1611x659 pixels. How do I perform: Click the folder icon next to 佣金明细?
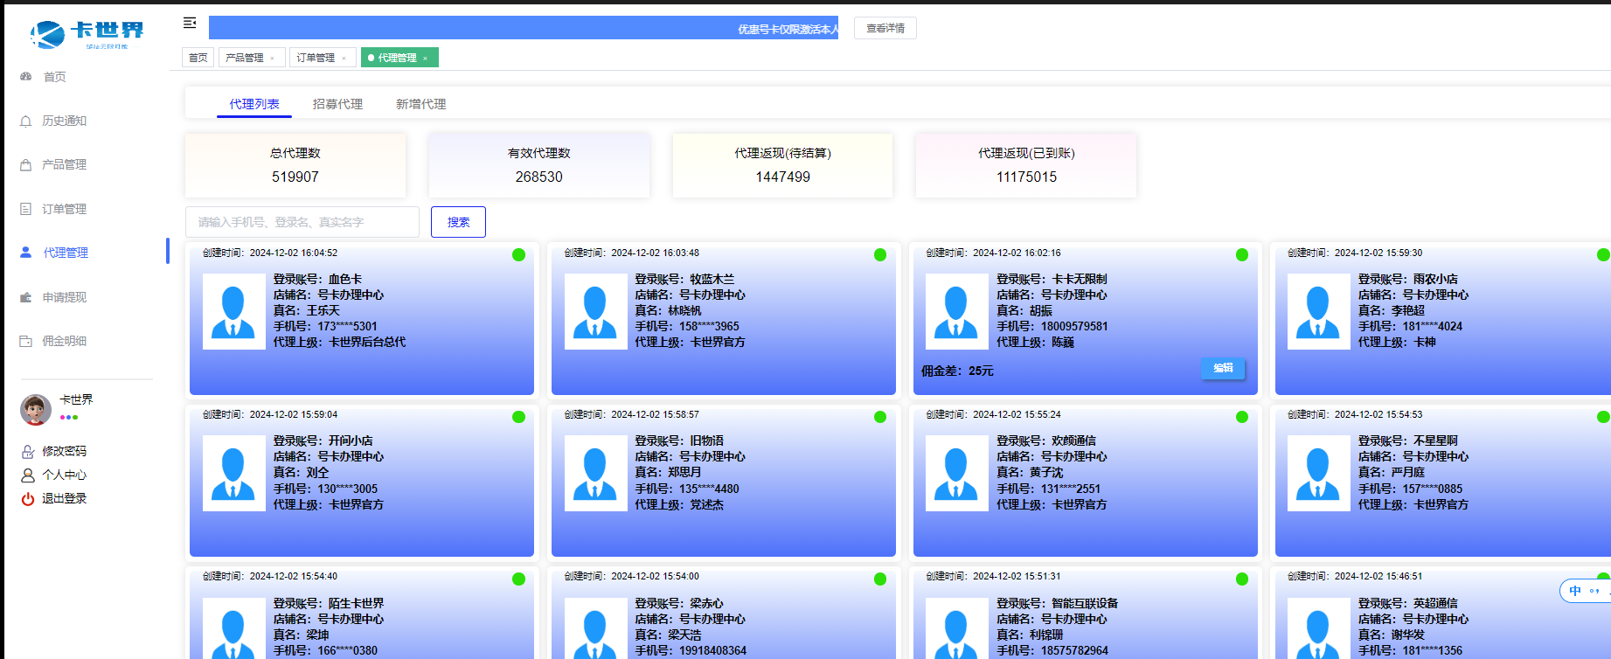[x=25, y=341]
